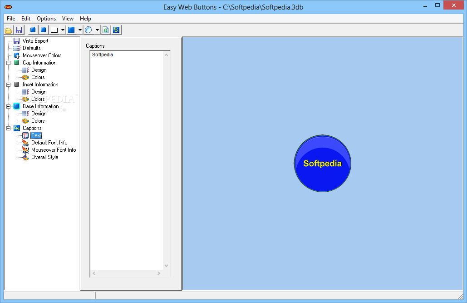Select Defaults in the tree
The height and width of the screenshot is (303, 467).
point(32,48)
